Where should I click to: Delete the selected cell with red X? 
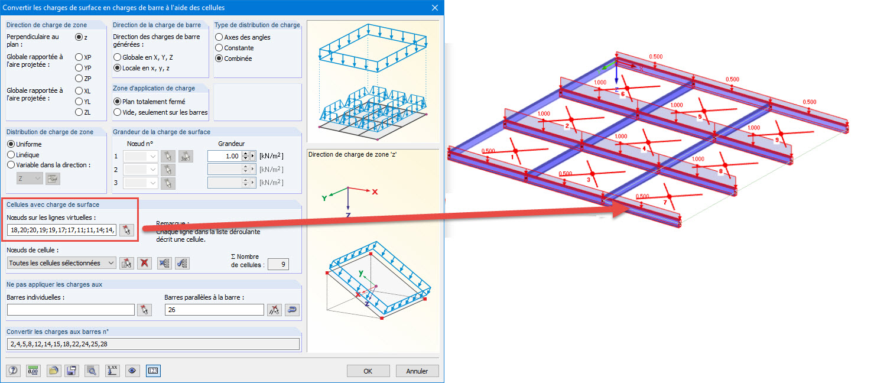click(144, 264)
